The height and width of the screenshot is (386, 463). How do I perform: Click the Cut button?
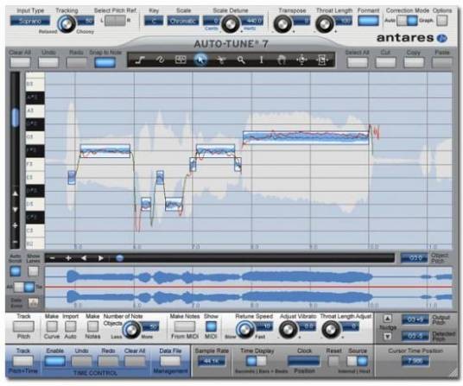coord(385,62)
